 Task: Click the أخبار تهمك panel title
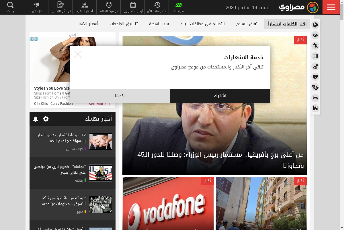98,119
